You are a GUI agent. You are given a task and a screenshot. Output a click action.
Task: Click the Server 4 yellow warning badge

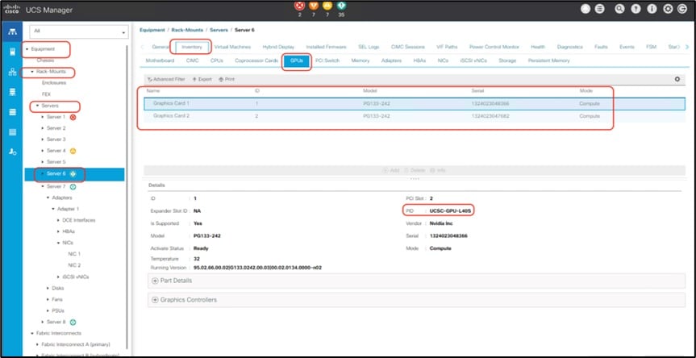[73, 151]
